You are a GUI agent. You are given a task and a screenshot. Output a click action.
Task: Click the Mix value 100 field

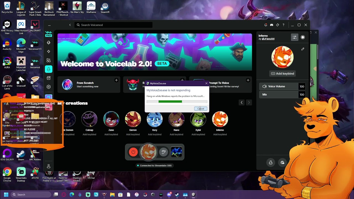[x=302, y=95]
